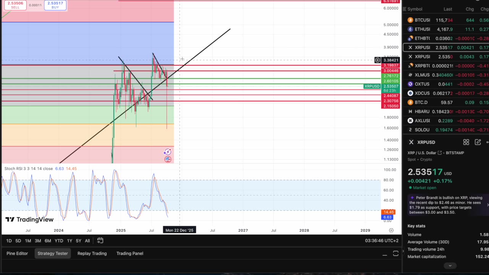The width and height of the screenshot is (489, 275).
Task: Click the X logo in XRPUSD details header
Action: tap(411, 142)
